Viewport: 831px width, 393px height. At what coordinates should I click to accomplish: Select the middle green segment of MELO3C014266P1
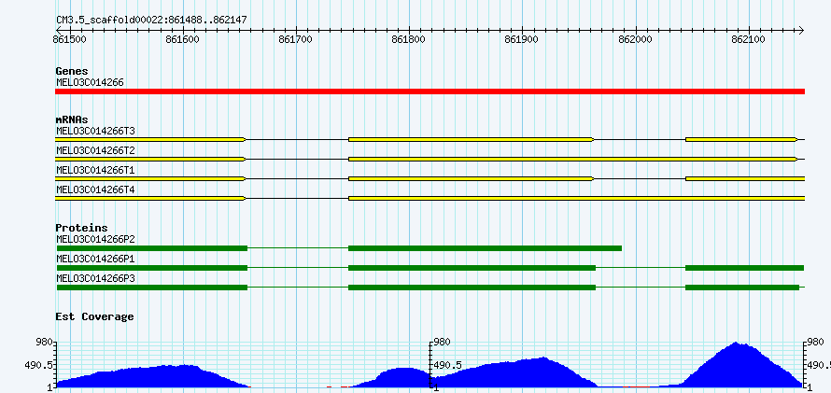472,268
